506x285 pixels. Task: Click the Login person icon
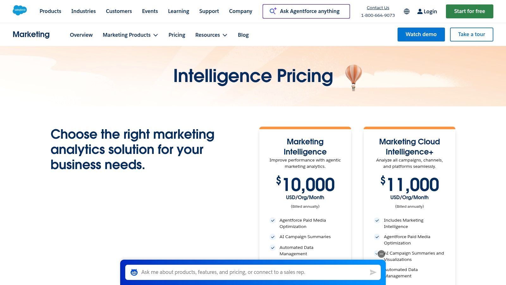click(x=420, y=11)
